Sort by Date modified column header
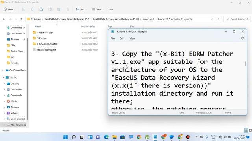 [88, 27]
